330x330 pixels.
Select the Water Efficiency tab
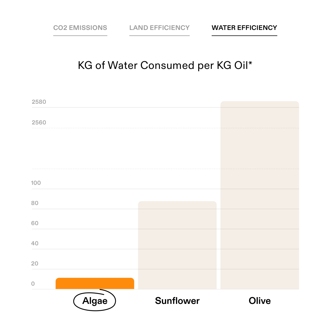[x=244, y=28]
